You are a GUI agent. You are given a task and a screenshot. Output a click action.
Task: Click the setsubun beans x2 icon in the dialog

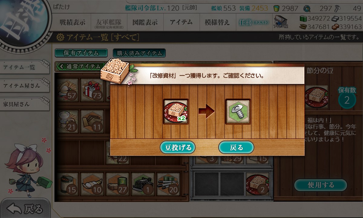tap(175, 111)
